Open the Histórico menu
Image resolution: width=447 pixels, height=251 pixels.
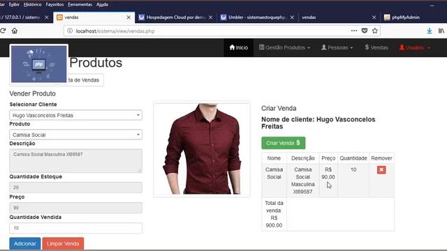point(33,5)
